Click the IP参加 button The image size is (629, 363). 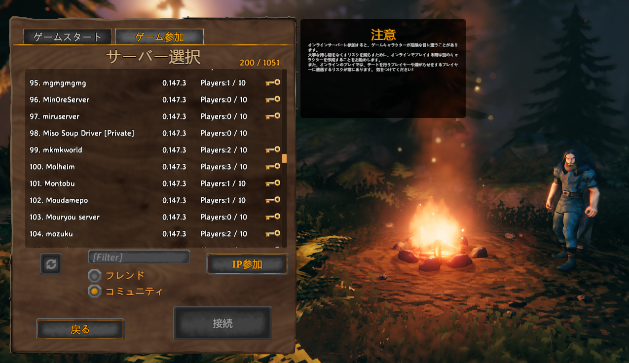coord(247,264)
